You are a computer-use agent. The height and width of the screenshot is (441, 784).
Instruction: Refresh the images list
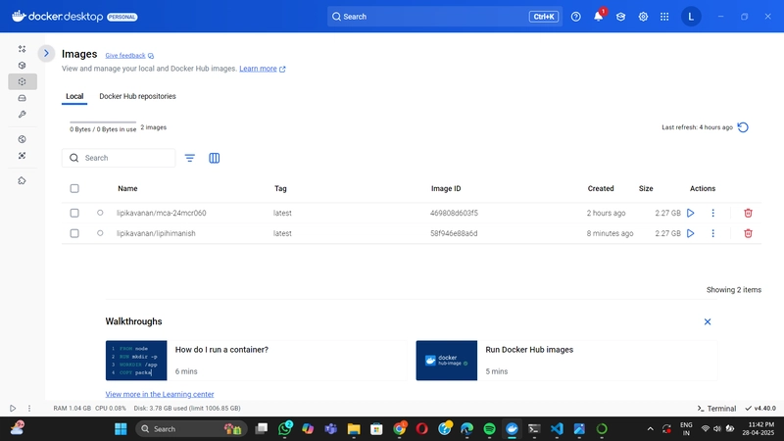(743, 127)
